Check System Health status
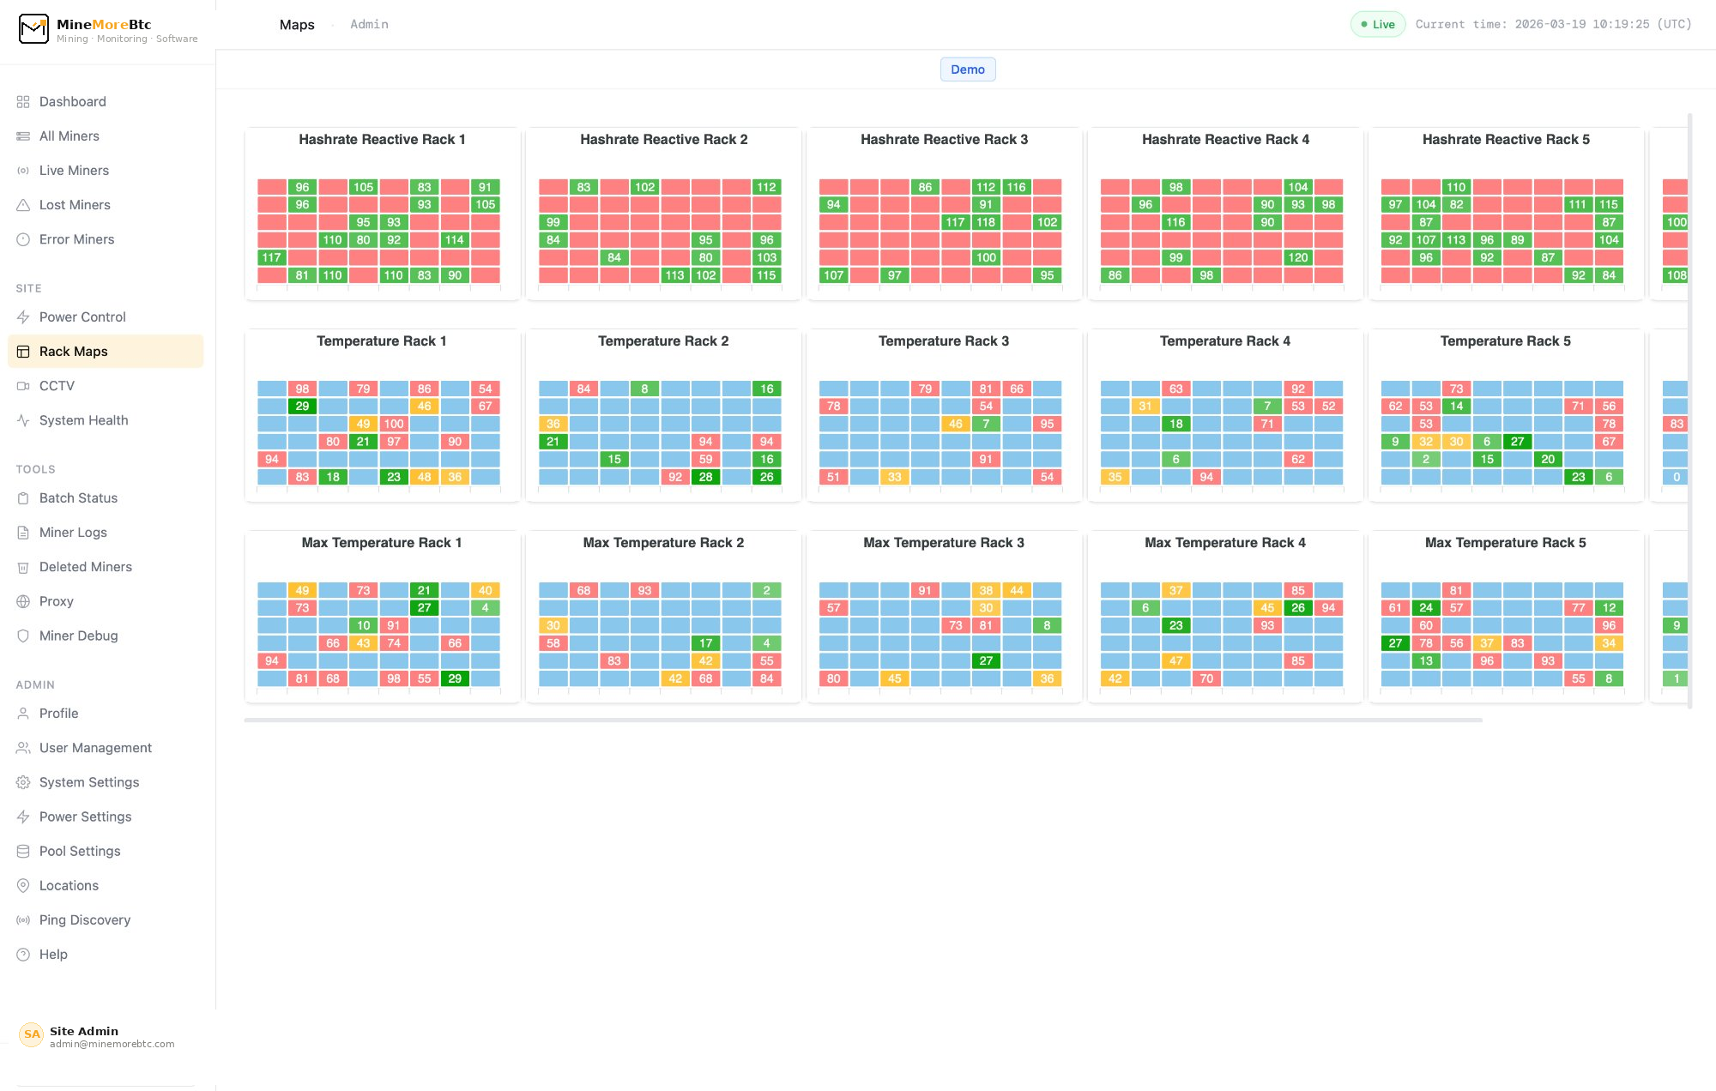Image resolution: width=1716 pixels, height=1091 pixels. pyautogui.click(x=82, y=420)
